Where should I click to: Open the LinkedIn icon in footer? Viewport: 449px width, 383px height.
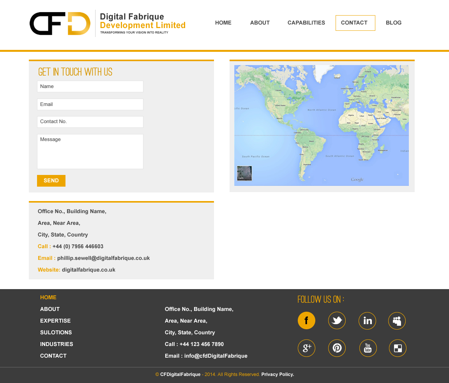coord(367,321)
